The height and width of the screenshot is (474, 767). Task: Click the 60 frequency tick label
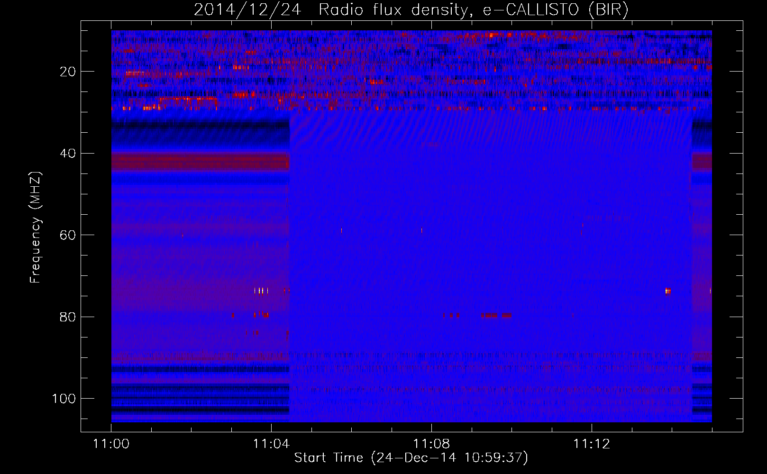click(x=68, y=235)
